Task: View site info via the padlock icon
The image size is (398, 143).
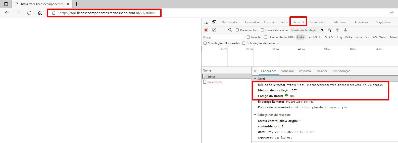Action: point(54,13)
